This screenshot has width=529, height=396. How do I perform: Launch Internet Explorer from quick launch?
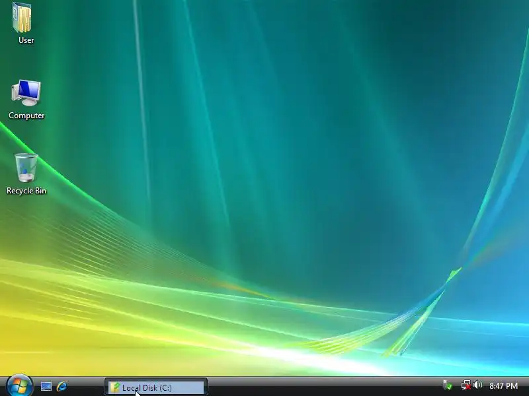click(62, 386)
